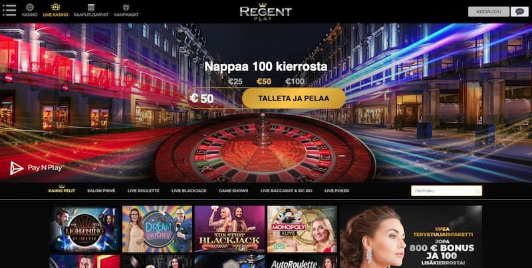532x268 pixels.
Task: Click the Pelihaku game search field
Action: click(446, 191)
